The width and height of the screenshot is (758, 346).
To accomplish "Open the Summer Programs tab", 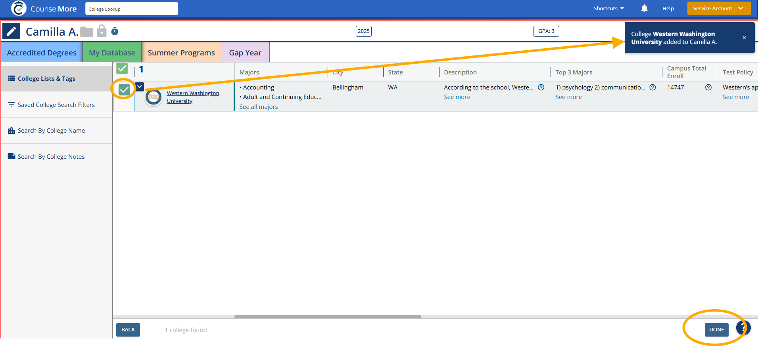I will pos(181,52).
